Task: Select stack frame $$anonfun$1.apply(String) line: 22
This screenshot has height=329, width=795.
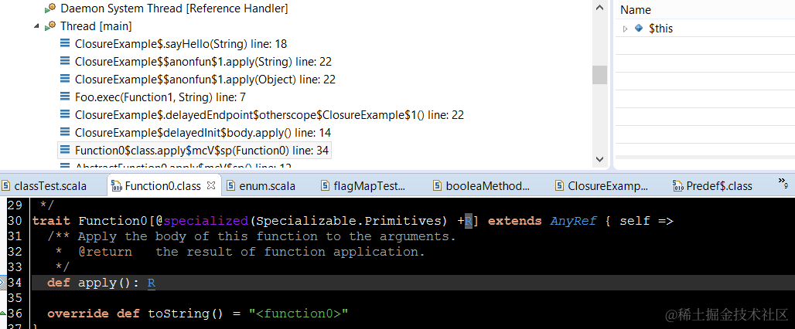Action: point(203,62)
